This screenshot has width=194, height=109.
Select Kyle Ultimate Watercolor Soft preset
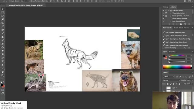[x=175, y=32]
